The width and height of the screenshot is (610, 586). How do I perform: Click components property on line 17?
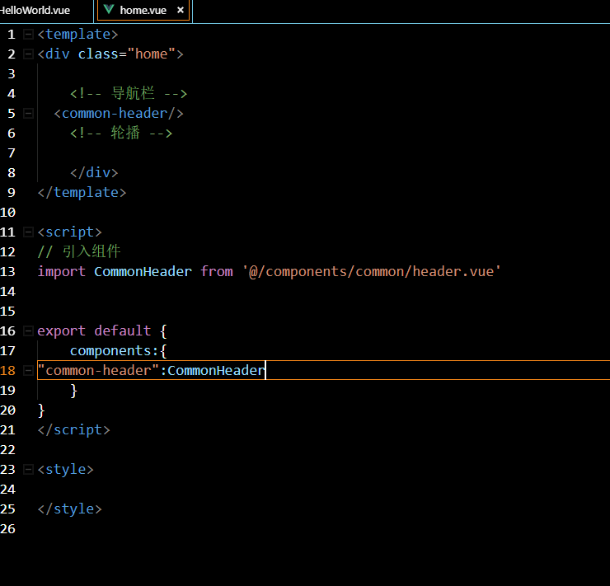click(x=111, y=351)
